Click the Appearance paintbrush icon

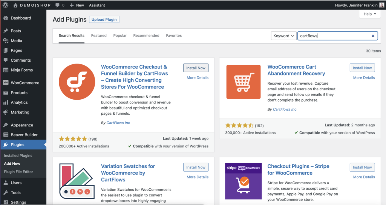(6, 125)
